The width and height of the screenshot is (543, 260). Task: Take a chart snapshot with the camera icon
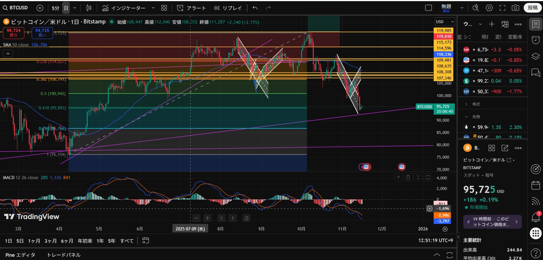[515, 8]
